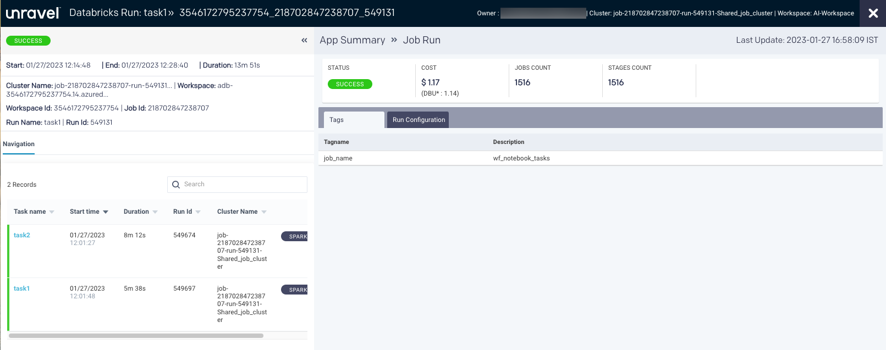
Task: Focus the Search input field
Action: [x=242, y=185]
